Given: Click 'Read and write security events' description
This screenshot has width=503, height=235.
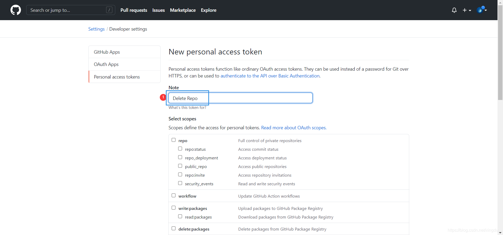Looking at the screenshot, I should [267, 184].
